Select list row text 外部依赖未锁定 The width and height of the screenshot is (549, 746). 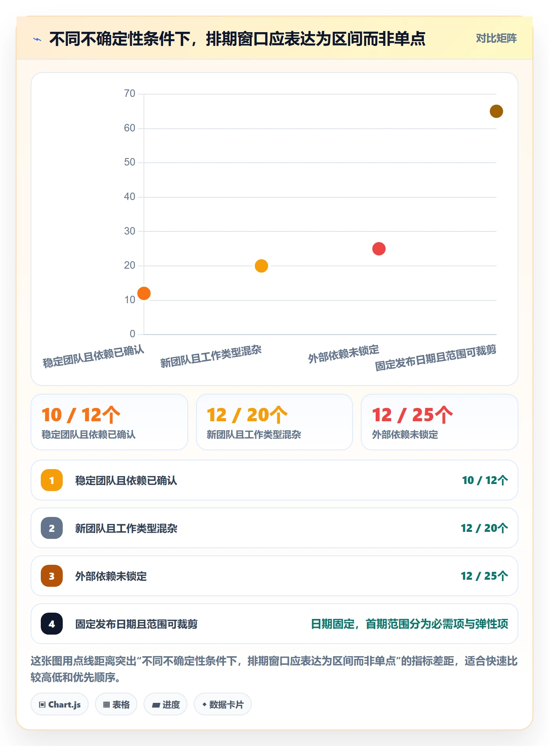coord(111,576)
